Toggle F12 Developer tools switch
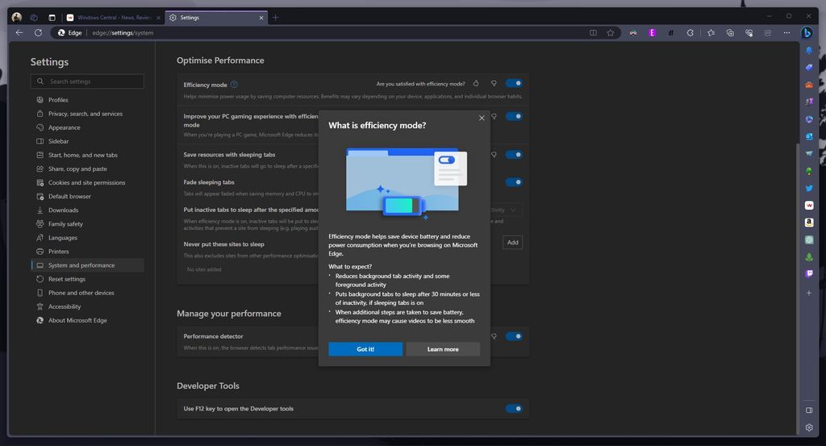Screen dimensions: 826x446 coord(514,409)
